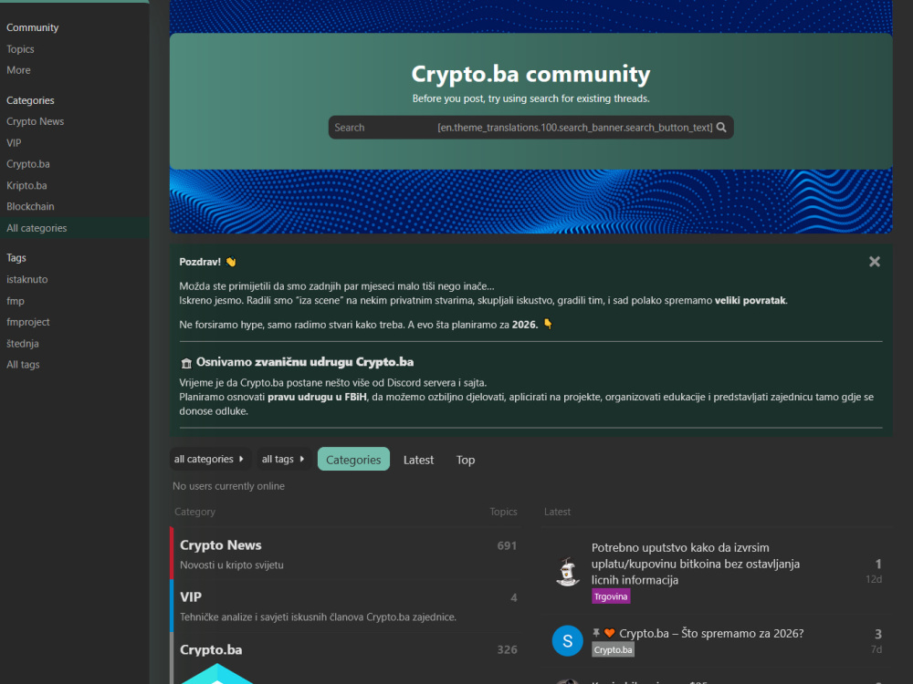Screen dimensions: 913x684
Task: Open the Crypto.ba community banner title
Action: pos(530,74)
